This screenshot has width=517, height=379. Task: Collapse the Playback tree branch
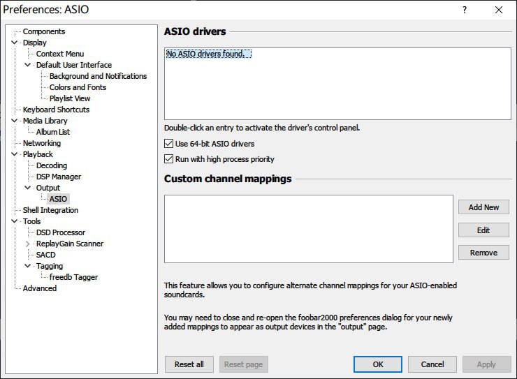[15, 154]
